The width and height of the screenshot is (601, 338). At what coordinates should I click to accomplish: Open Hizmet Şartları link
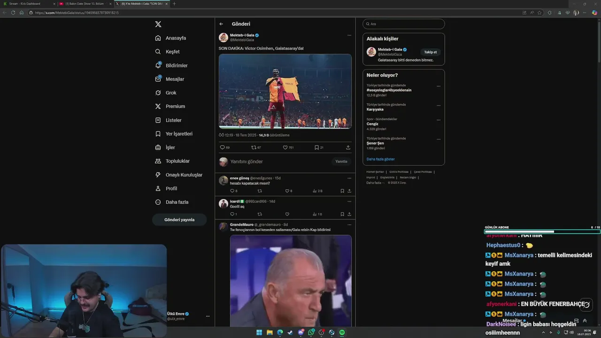coord(375,172)
